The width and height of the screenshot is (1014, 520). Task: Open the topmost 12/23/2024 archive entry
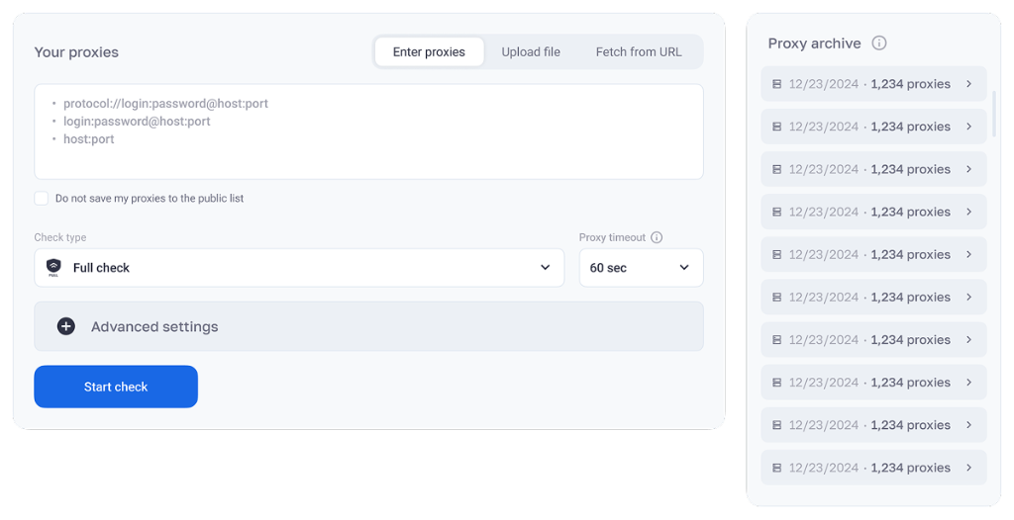873,84
